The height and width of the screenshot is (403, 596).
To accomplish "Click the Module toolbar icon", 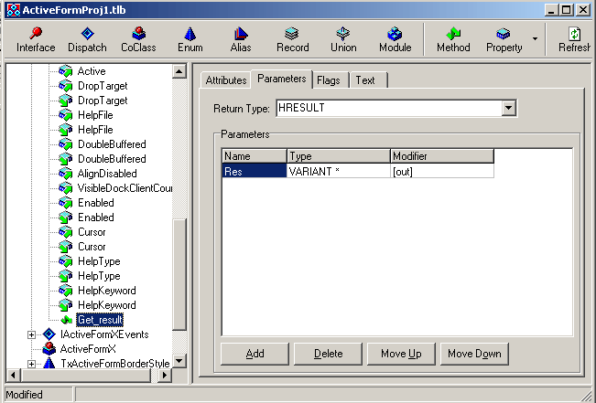I will [395, 39].
